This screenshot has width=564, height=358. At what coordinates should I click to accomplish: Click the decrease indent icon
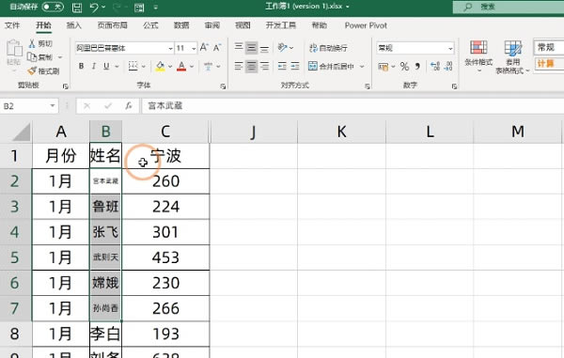(282, 66)
